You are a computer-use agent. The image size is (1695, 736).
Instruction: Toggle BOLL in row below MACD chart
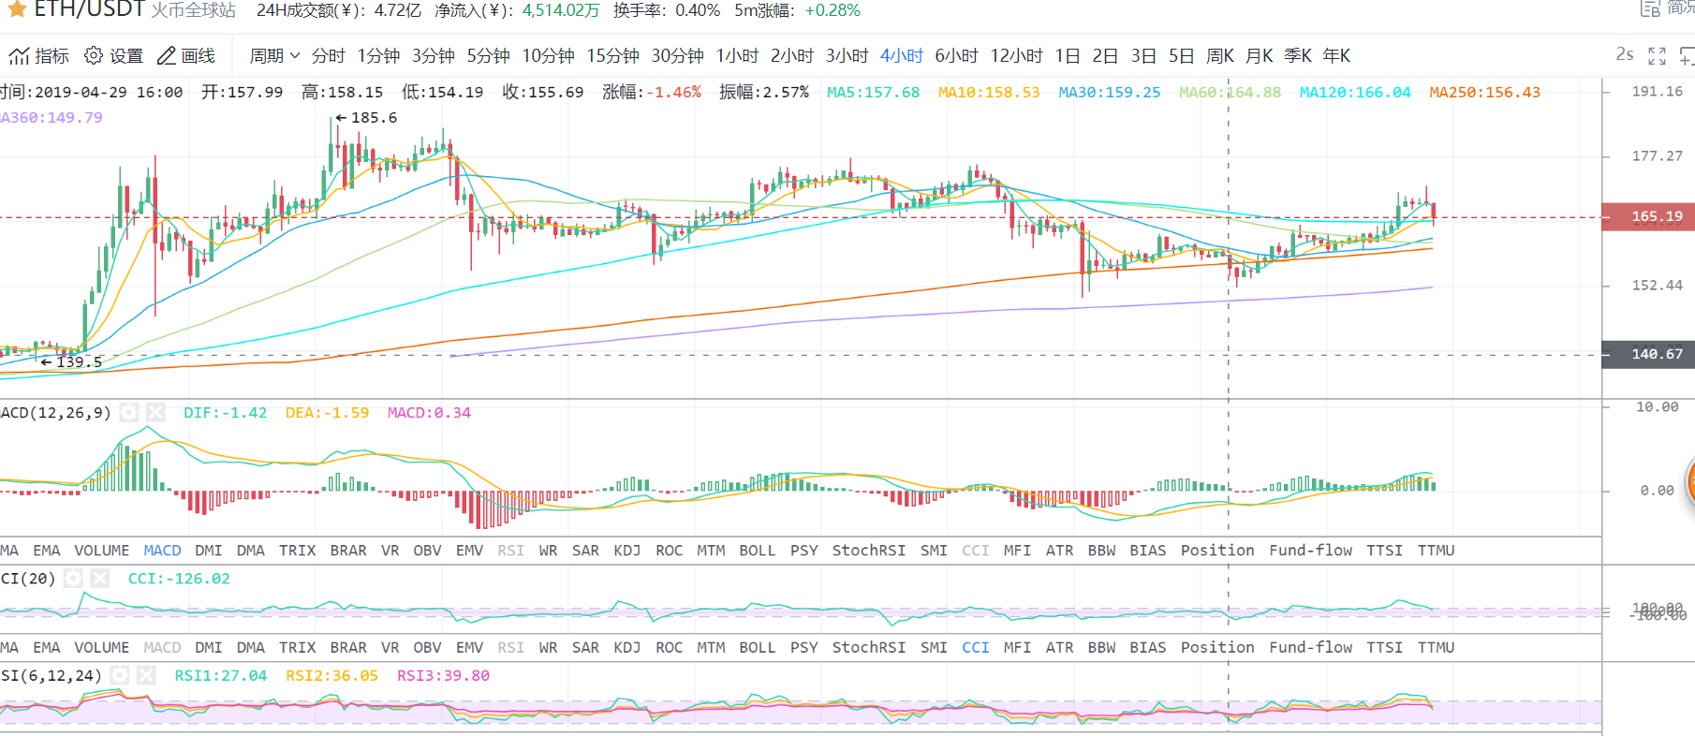click(x=757, y=551)
